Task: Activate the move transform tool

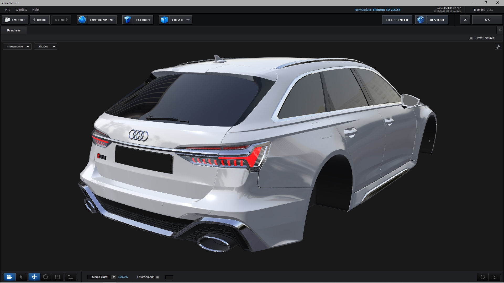Action: click(34, 277)
